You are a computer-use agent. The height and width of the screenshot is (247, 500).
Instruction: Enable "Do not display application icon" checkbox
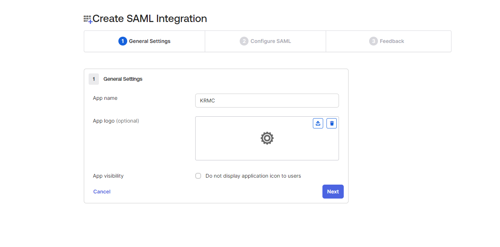pyautogui.click(x=198, y=176)
